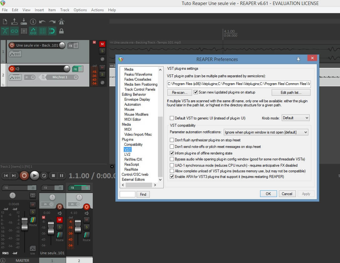
Task: Select ReaScript in preferences tree
Action: pyautogui.click(x=131, y=164)
